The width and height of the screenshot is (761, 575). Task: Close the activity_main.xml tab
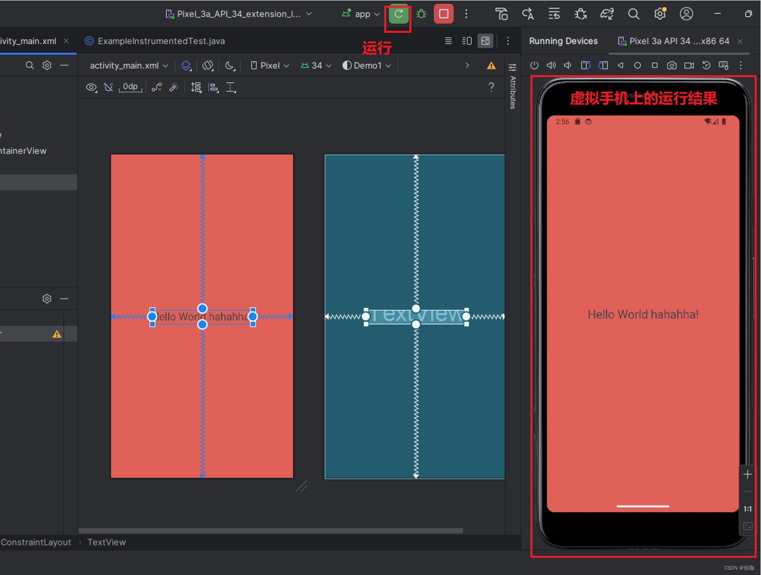pos(66,41)
